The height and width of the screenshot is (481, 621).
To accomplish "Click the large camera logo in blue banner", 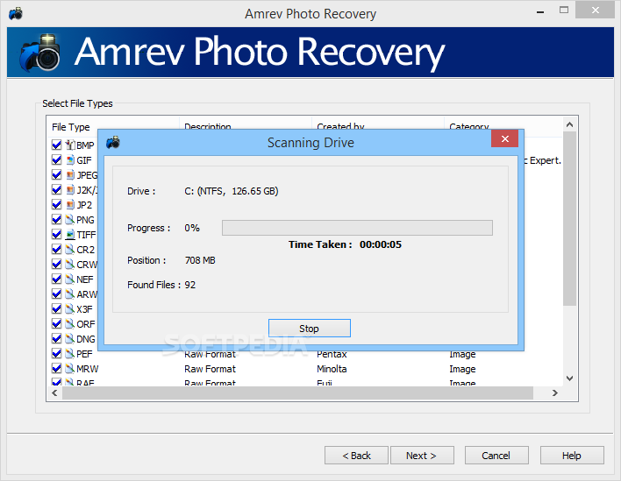I will tap(40, 53).
